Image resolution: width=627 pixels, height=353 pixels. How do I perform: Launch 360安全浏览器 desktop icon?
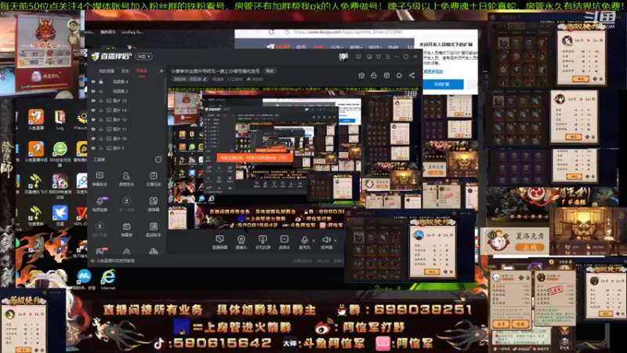click(60, 154)
